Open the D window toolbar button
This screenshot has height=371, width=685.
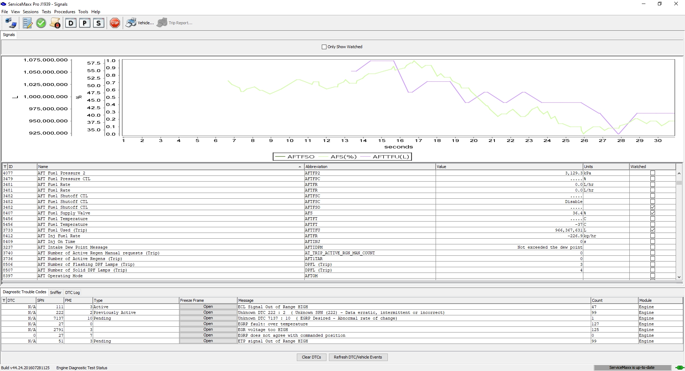point(71,23)
